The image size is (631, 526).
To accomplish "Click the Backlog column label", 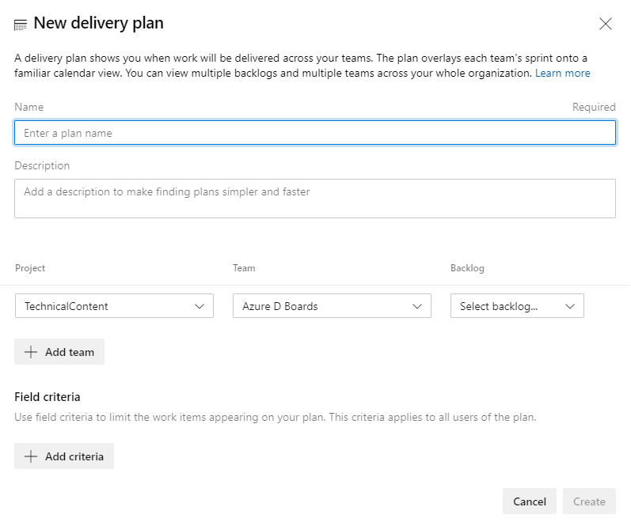I will click(467, 268).
